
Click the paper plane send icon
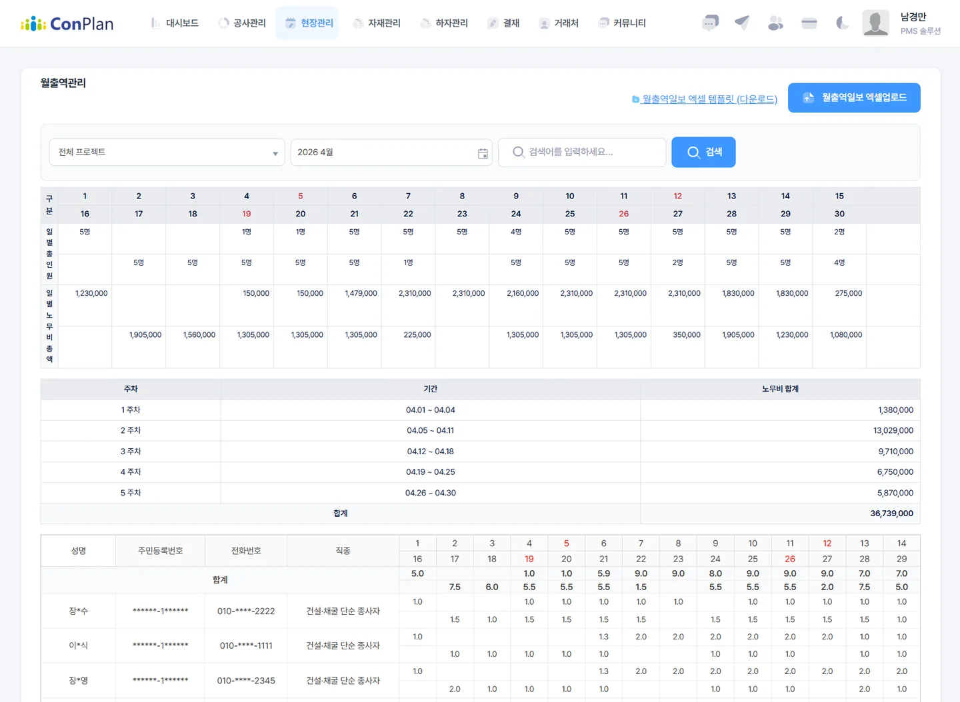[x=742, y=23]
